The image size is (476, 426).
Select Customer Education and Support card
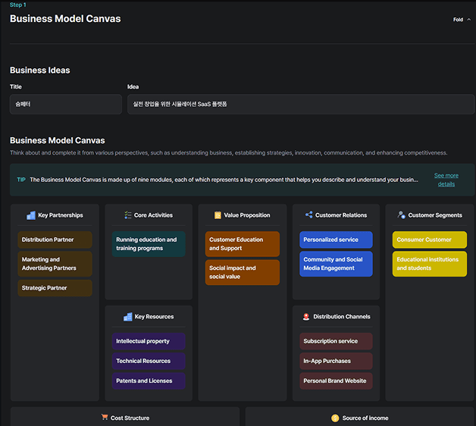coord(243,244)
